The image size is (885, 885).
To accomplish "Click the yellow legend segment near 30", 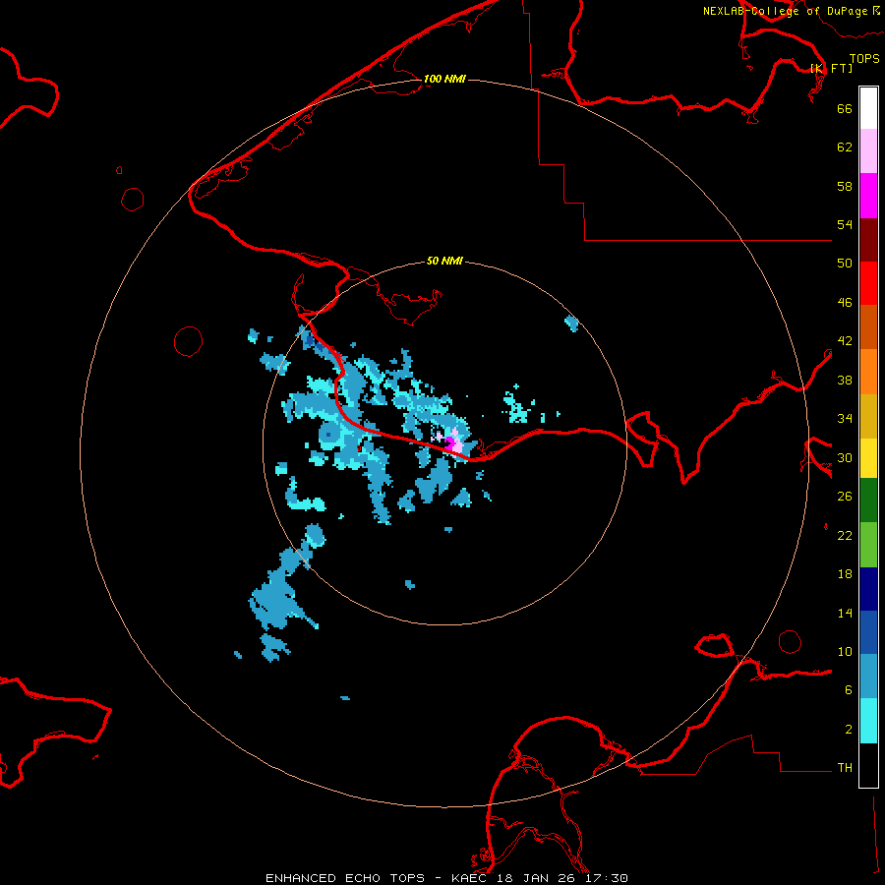I will pyautogui.click(x=868, y=458).
